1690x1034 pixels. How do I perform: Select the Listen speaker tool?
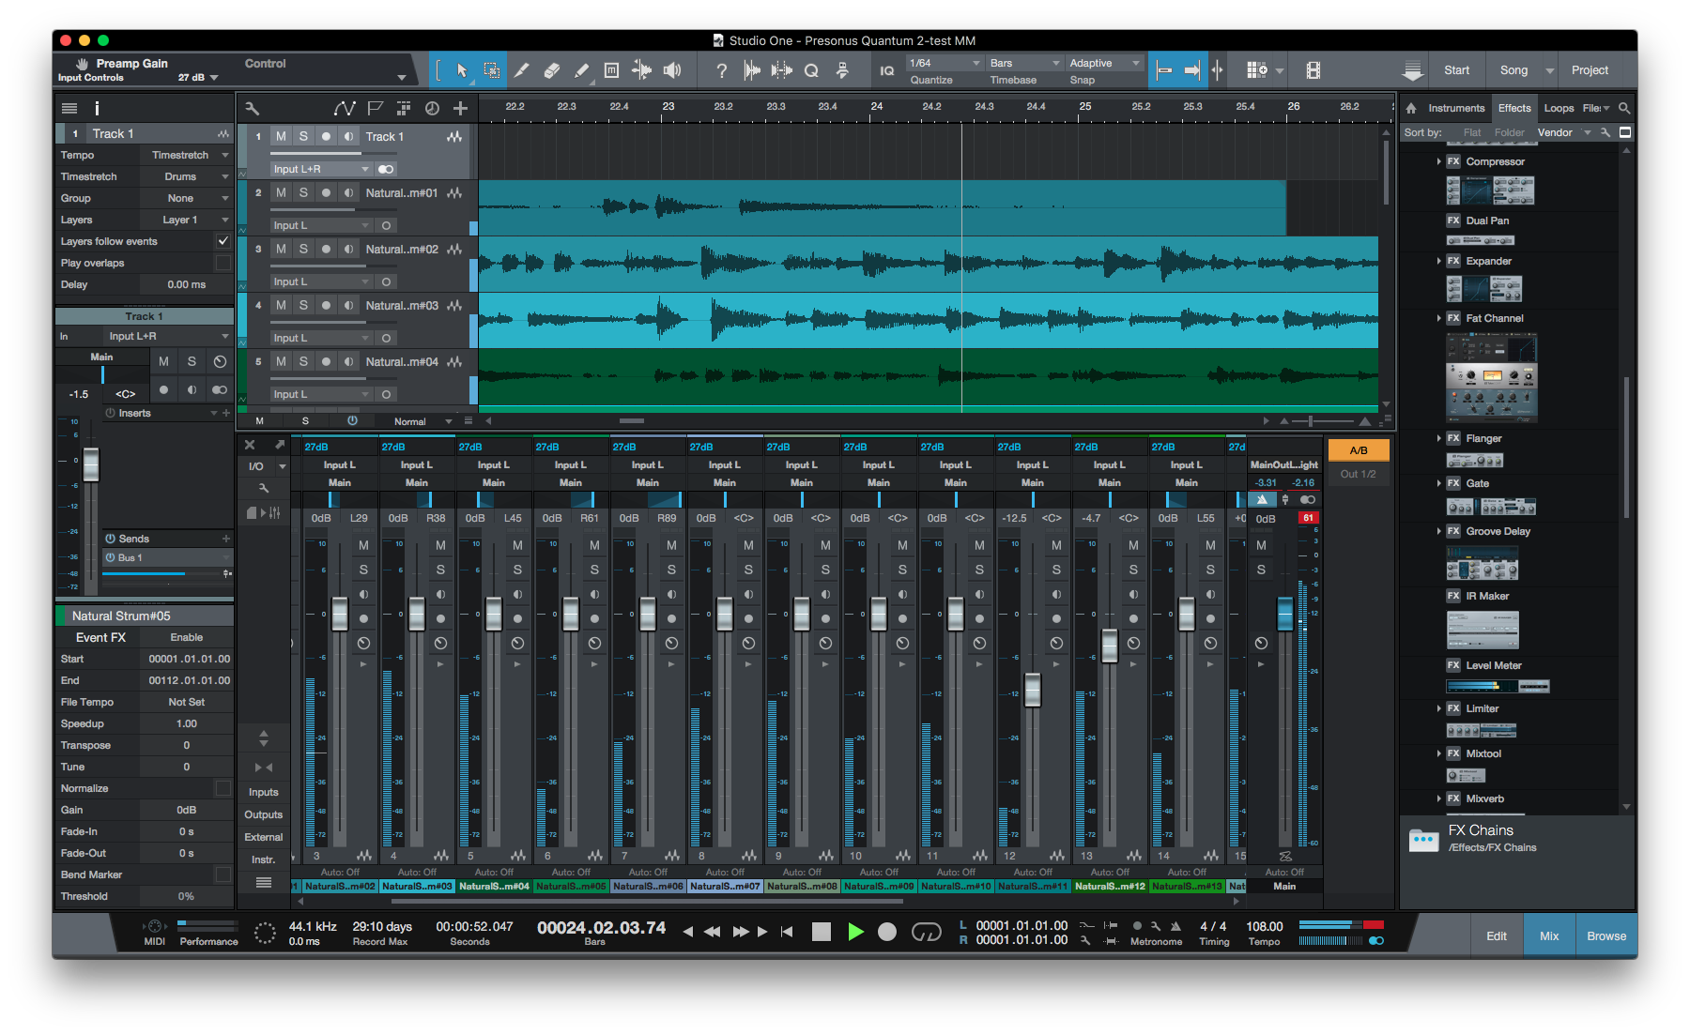(672, 70)
